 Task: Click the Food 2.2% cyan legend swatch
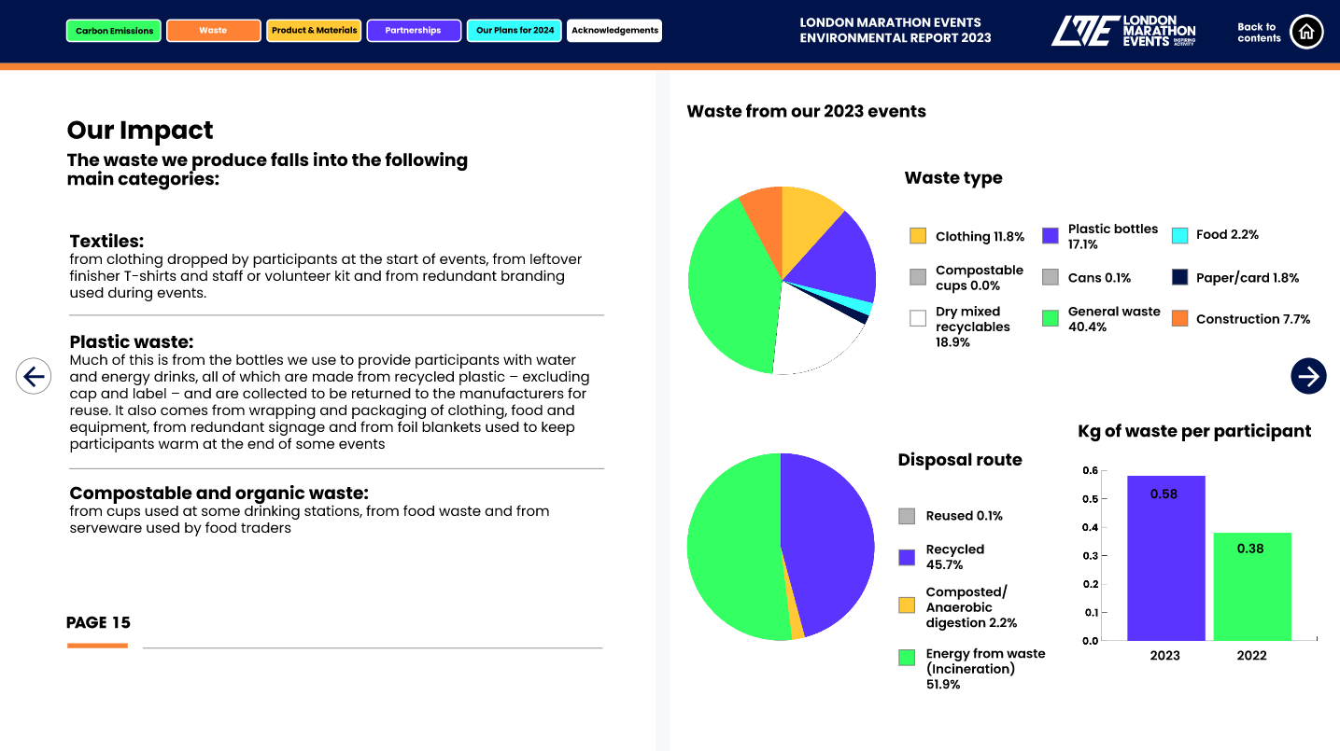(x=1179, y=235)
